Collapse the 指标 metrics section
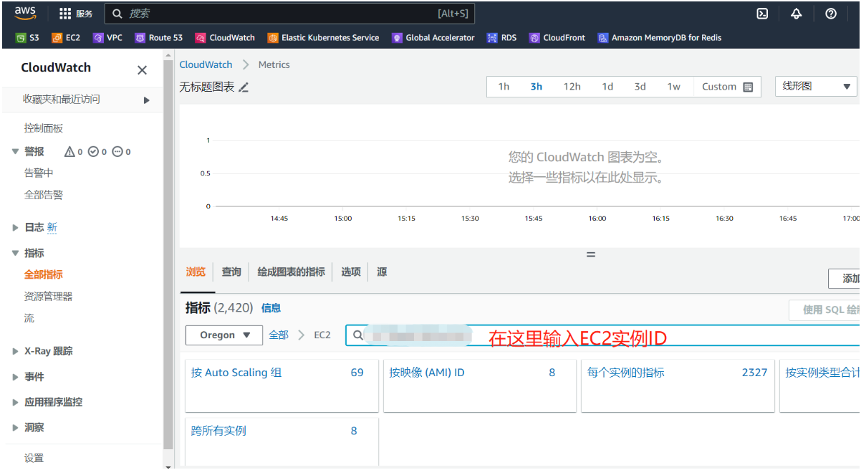The image size is (861, 470). tap(16, 253)
